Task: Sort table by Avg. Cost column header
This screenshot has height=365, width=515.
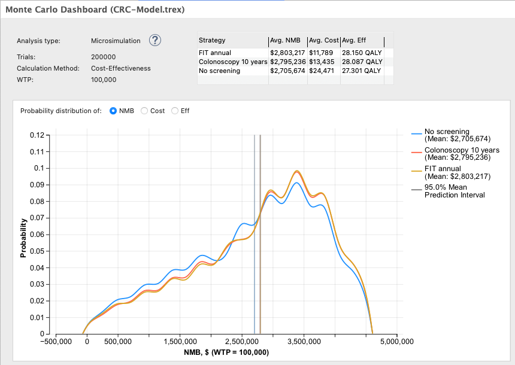Action: click(x=324, y=40)
